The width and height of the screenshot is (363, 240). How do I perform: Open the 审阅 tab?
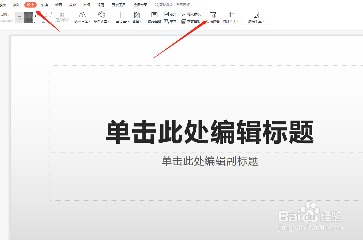[x=87, y=5]
